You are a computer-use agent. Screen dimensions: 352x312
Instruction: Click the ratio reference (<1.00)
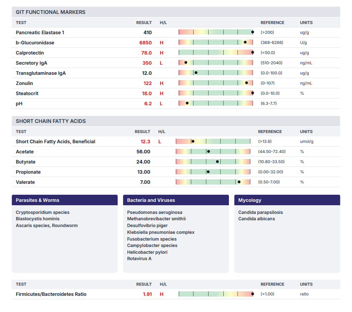[x=267, y=294]
